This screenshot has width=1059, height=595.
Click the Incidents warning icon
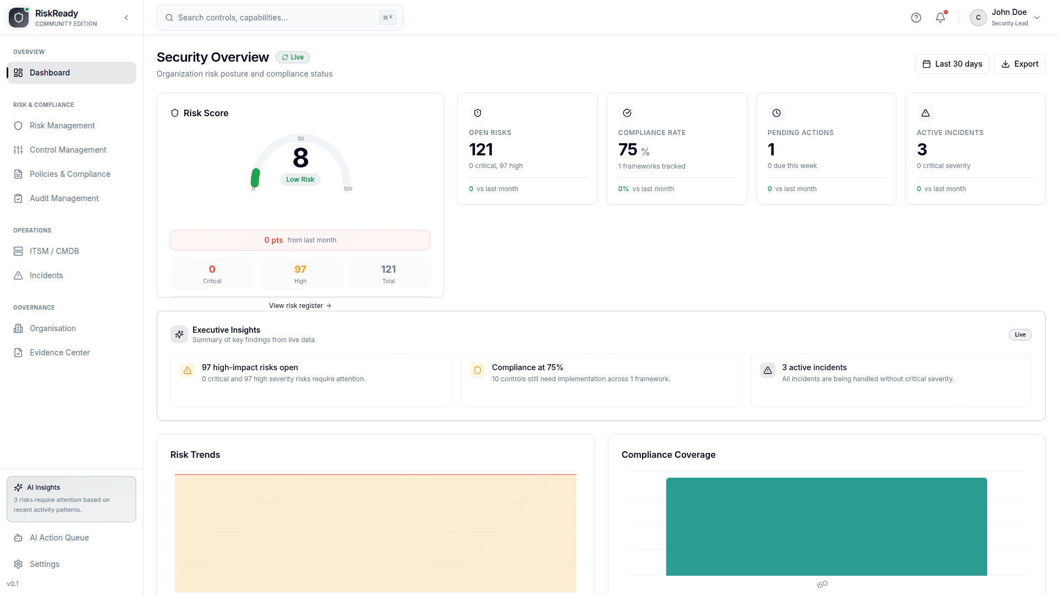point(18,275)
